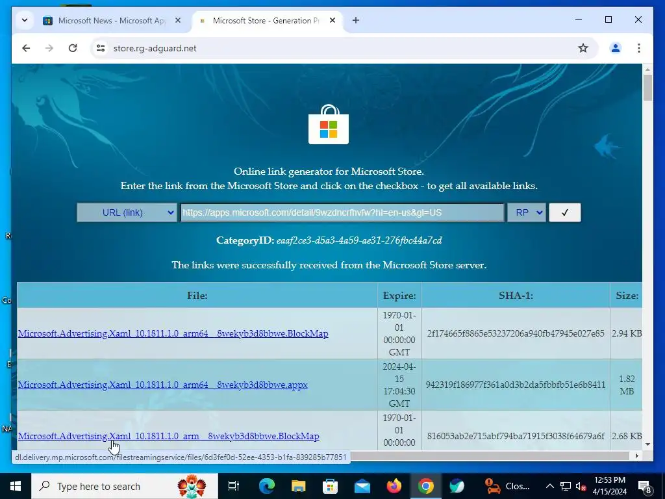Click the horizontal scrollbar right arrow

pyautogui.click(x=636, y=455)
